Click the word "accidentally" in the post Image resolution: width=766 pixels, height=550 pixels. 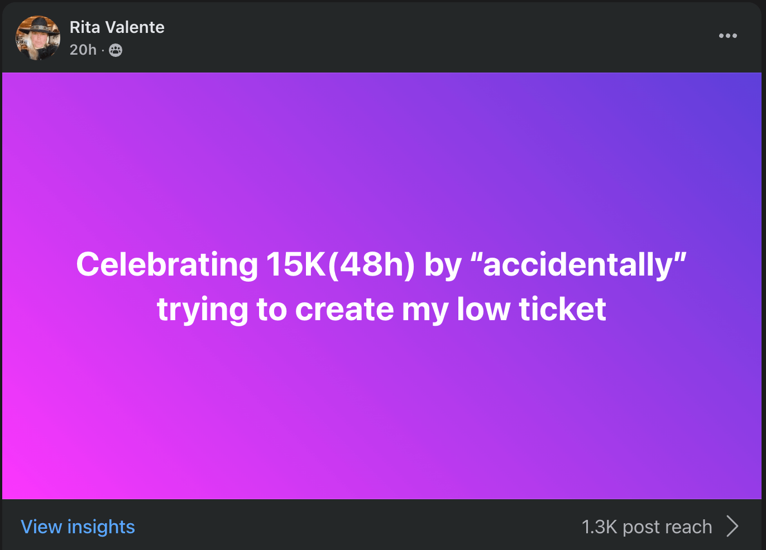tap(578, 264)
